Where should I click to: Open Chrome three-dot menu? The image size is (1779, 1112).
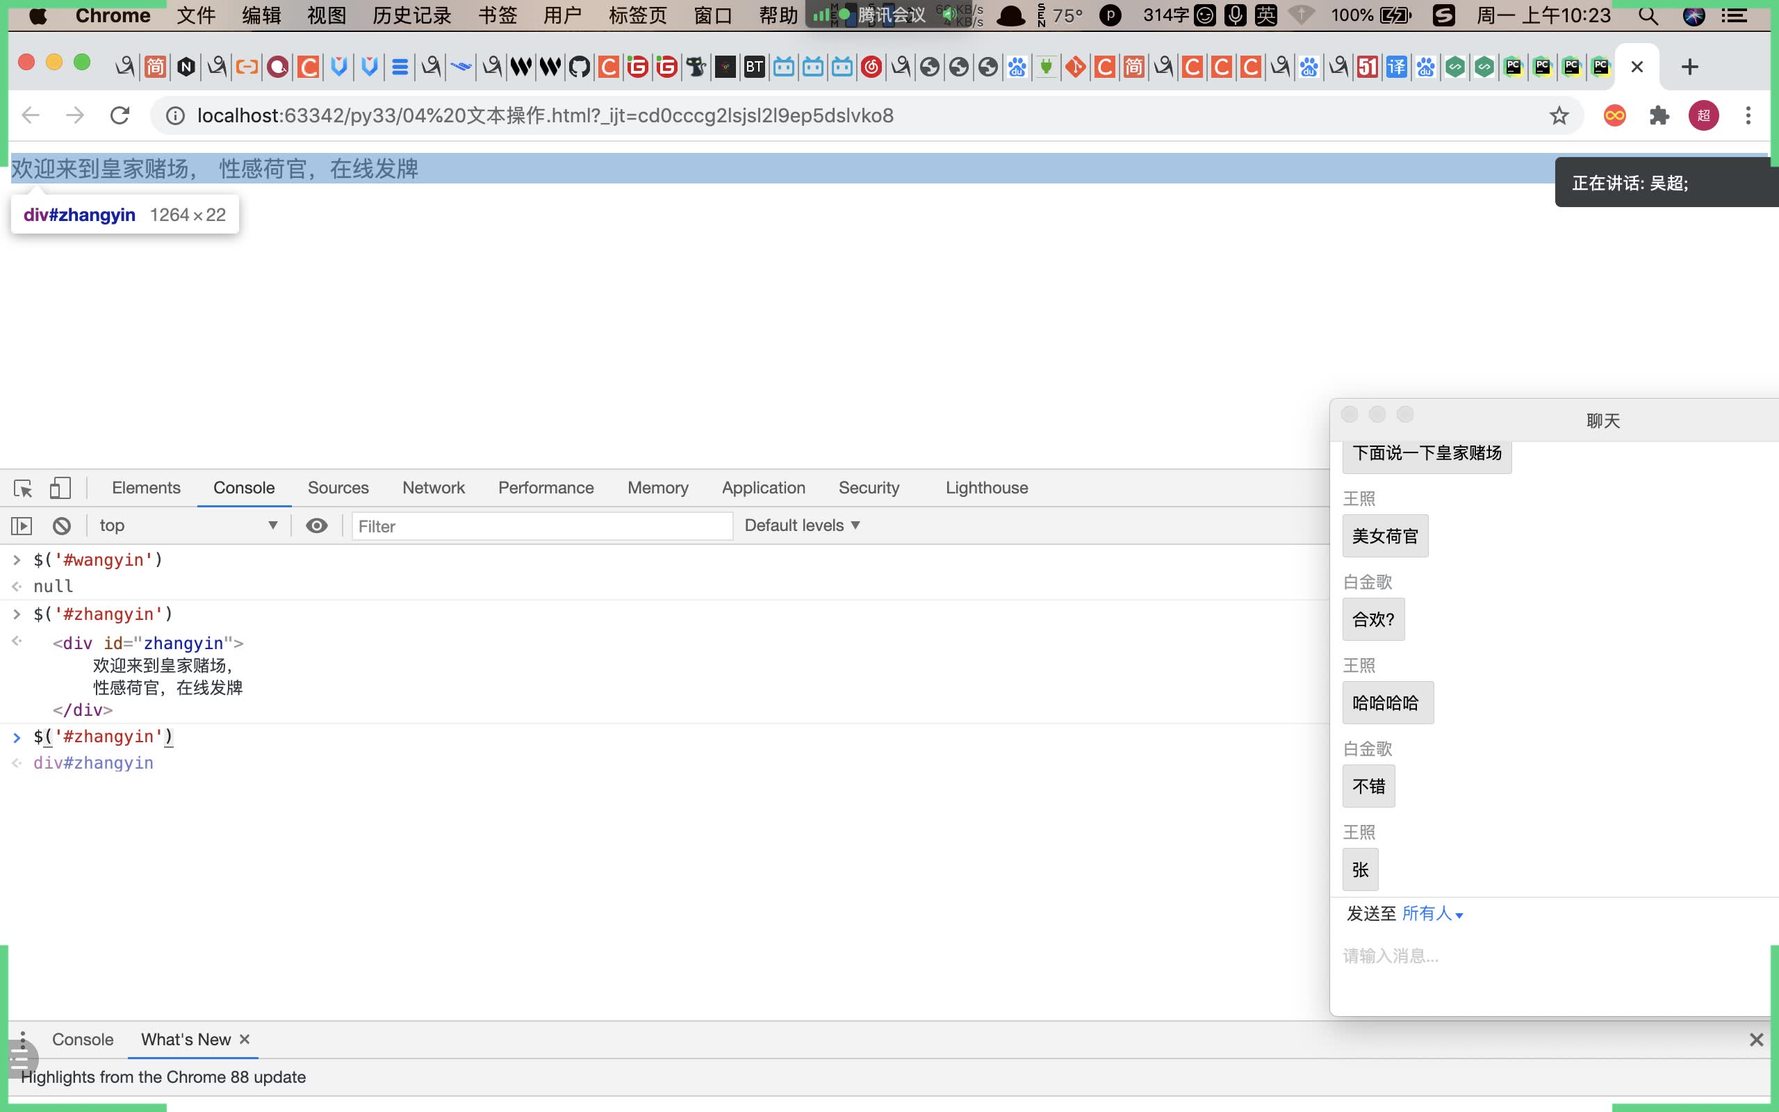pyautogui.click(x=1748, y=115)
